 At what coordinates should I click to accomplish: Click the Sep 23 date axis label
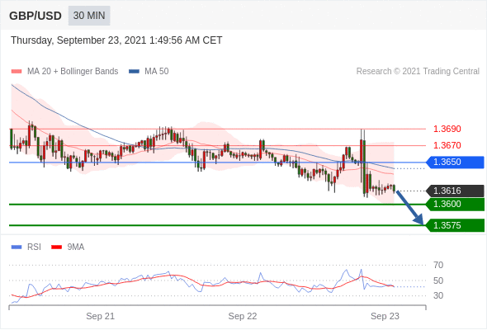(385, 316)
